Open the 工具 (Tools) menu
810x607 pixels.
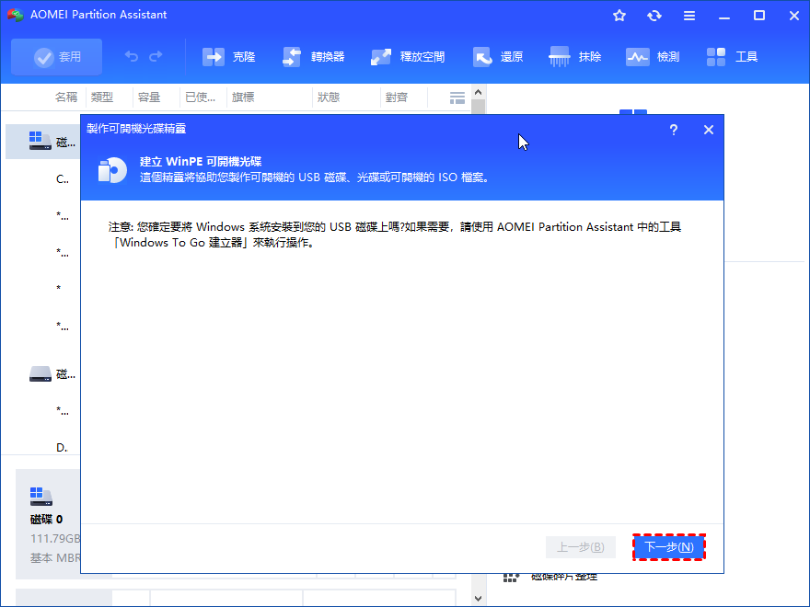[732, 57]
